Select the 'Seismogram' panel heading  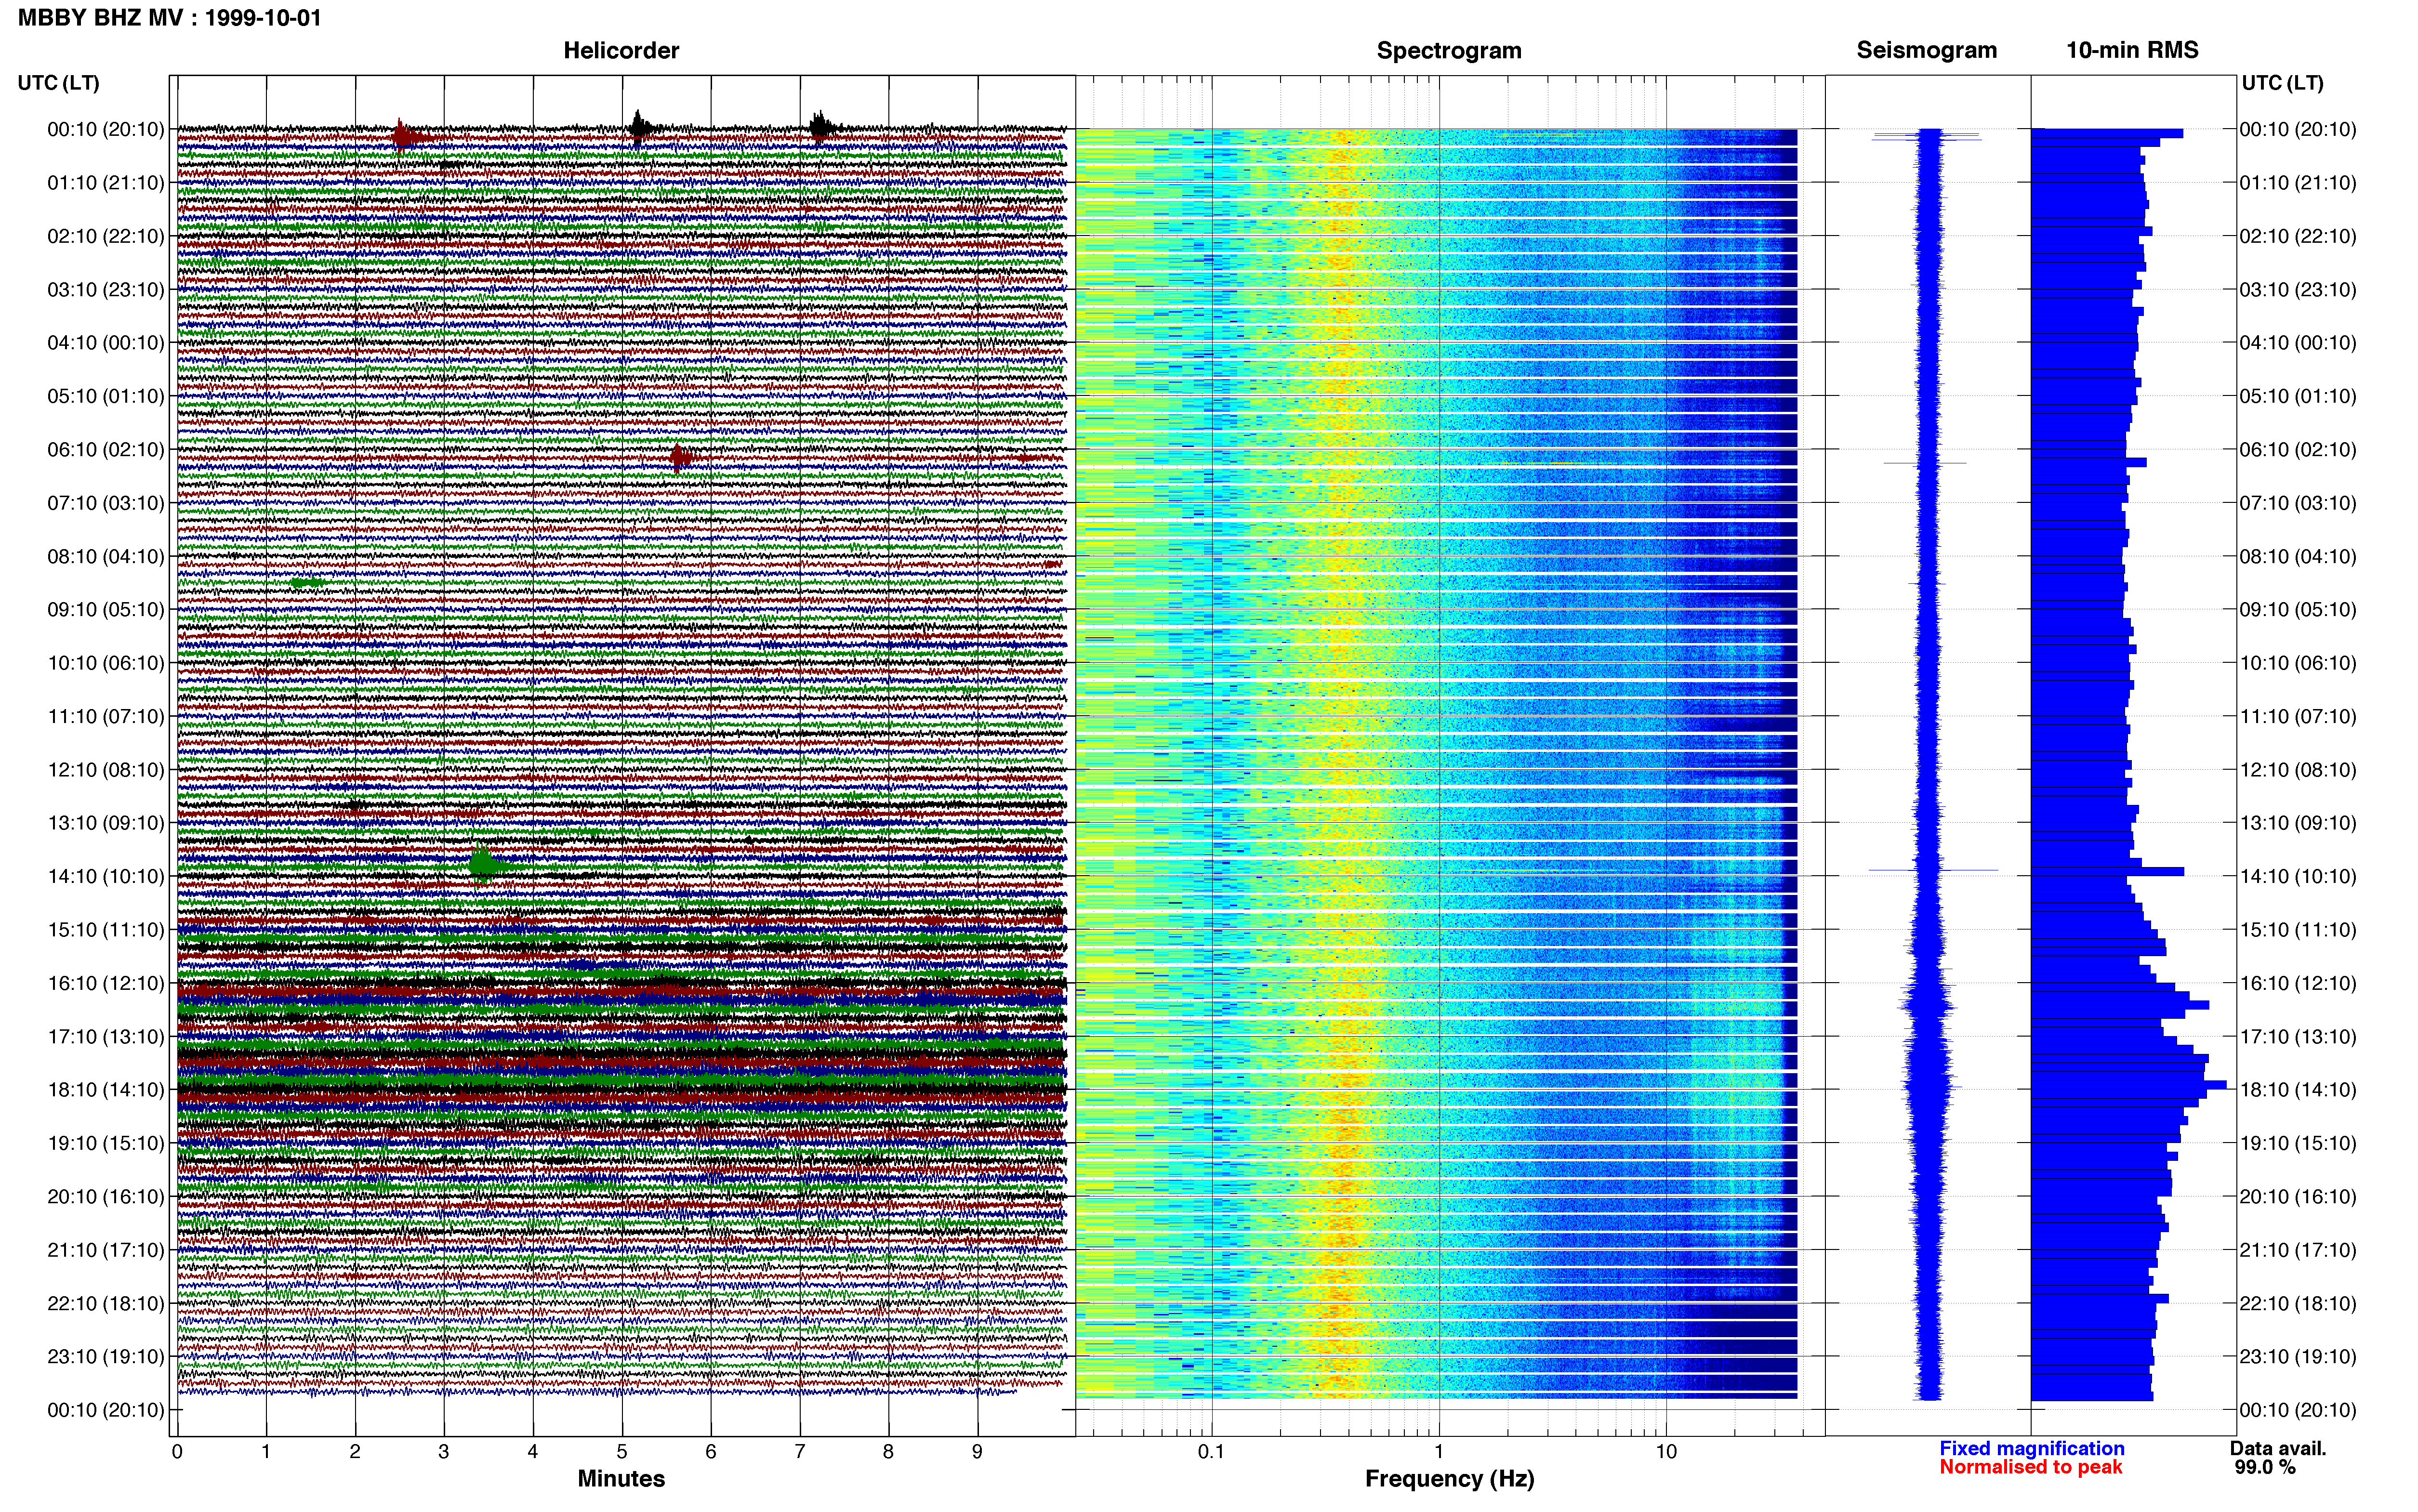[1926, 50]
